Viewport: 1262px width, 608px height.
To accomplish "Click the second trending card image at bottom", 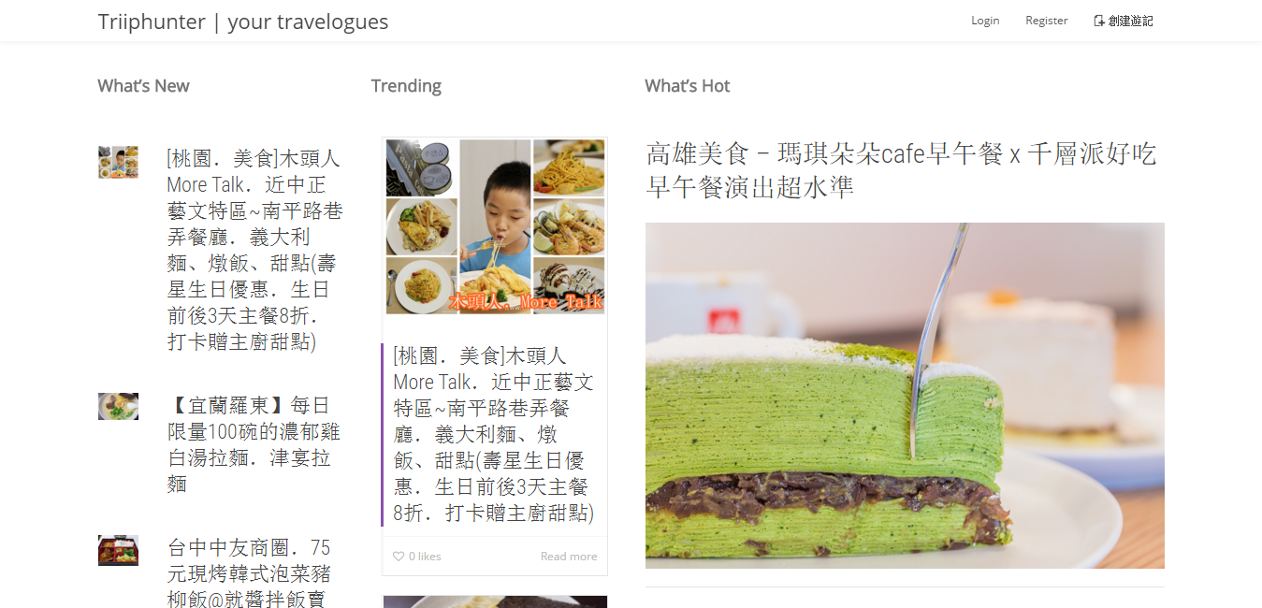I will [495, 601].
